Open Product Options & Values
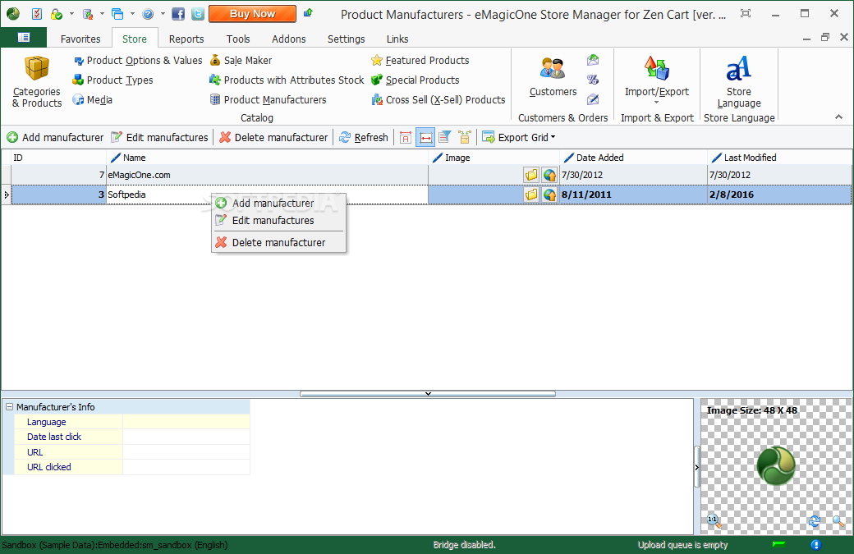The height and width of the screenshot is (554, 854). pos(138,61)
